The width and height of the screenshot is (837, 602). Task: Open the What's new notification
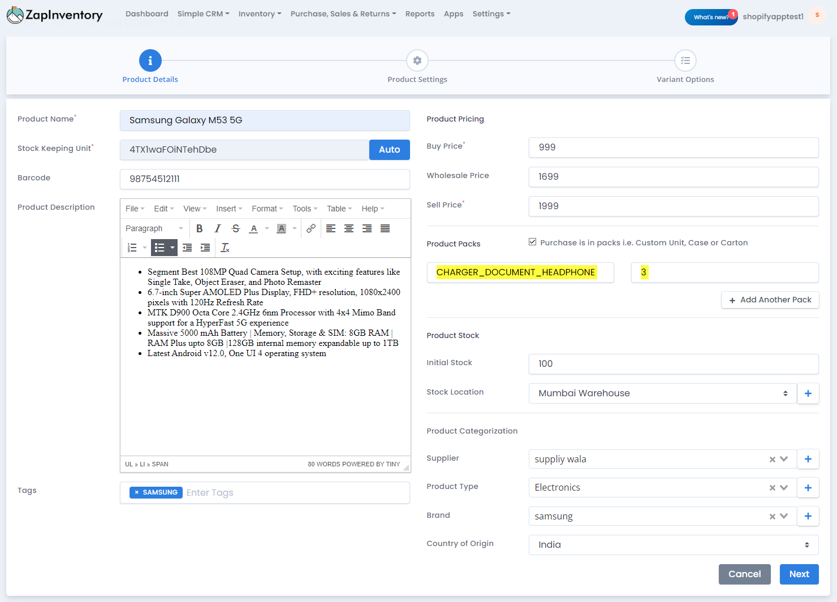coord(711,17)
